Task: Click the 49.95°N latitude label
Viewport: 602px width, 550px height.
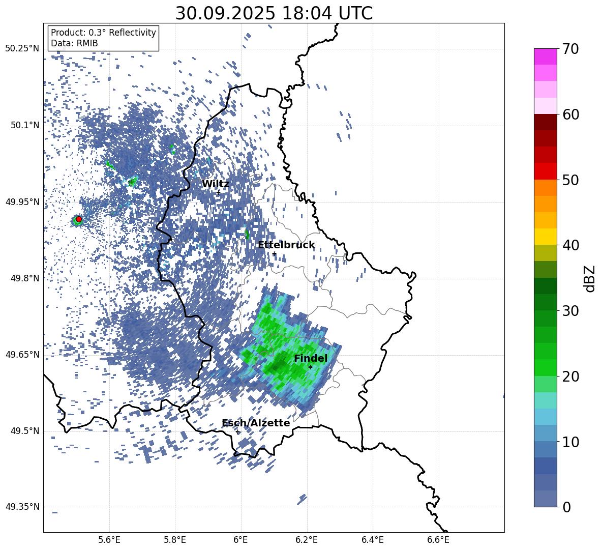Action: click(22, 201)
